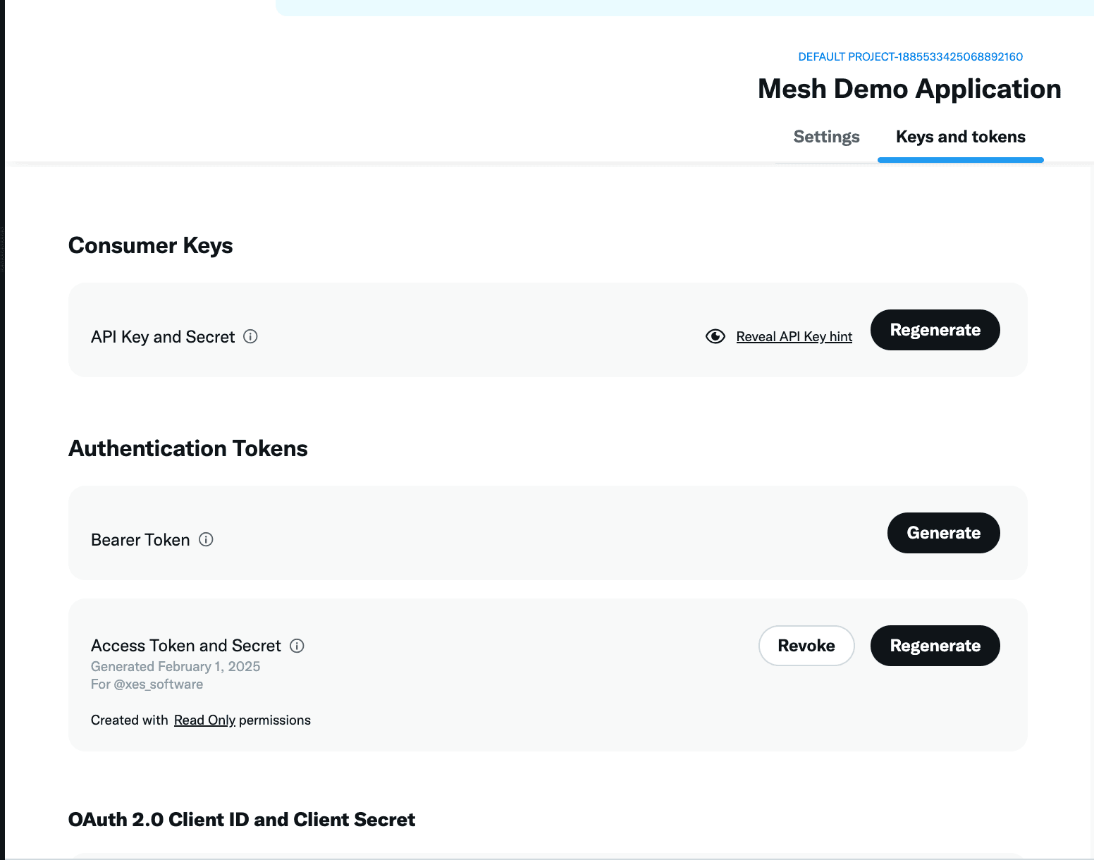The height and width of the screenshot is (860, 1094).
Task: Click the Authentication Tokens heading
Action: [x=188, y=448]
